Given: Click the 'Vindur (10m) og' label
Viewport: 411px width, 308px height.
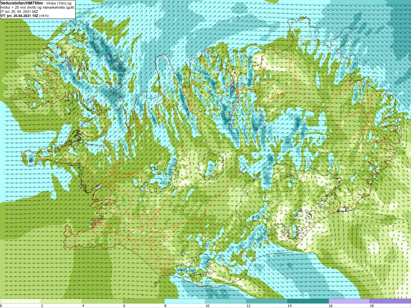Looking at the screenshot, I should [x=59, y=3].
